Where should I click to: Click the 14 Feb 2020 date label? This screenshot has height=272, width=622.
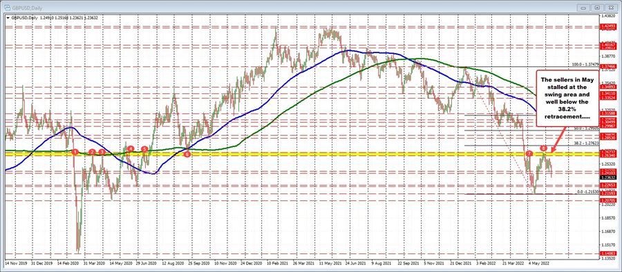(x=68, y=262)
